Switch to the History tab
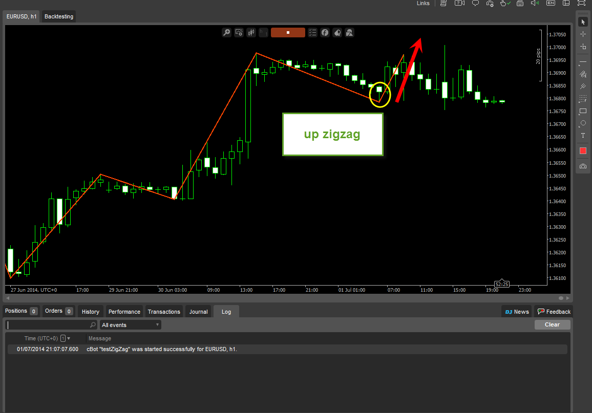The height and width of the screenshot is (413, 592). (x=91, y=312)
